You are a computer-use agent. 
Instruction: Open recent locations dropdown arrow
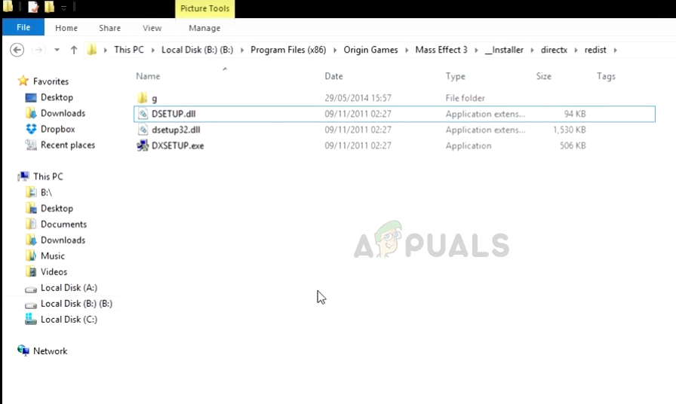coord(57,50)
